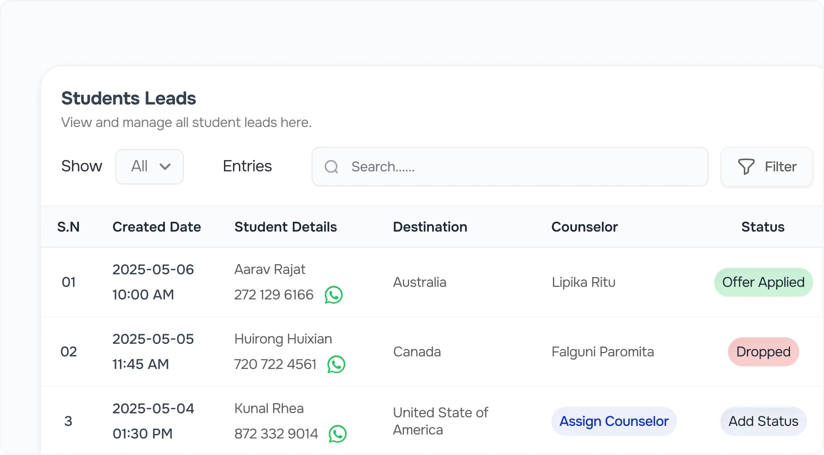Click the Destination column header

(x=430, y=227)
